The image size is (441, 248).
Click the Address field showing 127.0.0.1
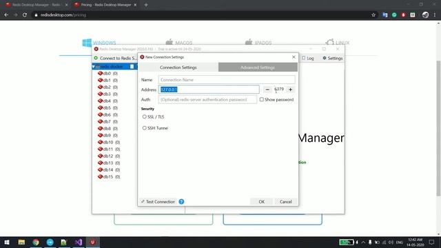[209, 90]
